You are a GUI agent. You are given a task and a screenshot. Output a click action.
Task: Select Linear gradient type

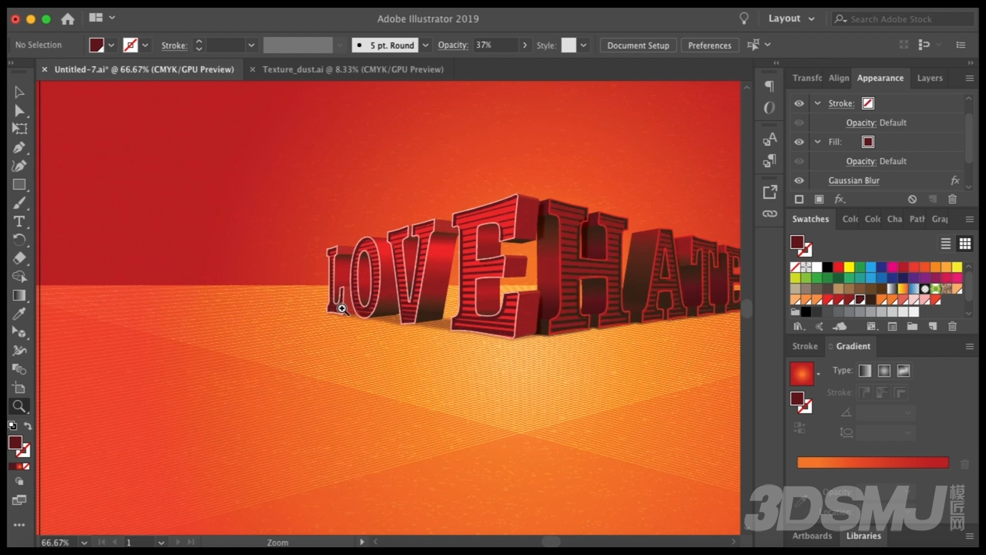point(865,371)
